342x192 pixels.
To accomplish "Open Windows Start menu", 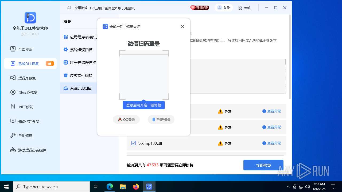I will (x=6, y=187).
